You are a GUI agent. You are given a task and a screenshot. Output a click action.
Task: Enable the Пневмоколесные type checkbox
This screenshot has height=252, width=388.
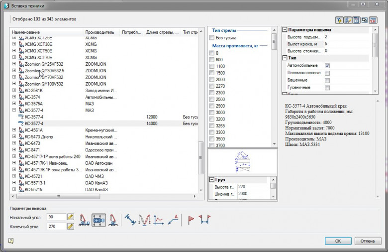point(327,73)
